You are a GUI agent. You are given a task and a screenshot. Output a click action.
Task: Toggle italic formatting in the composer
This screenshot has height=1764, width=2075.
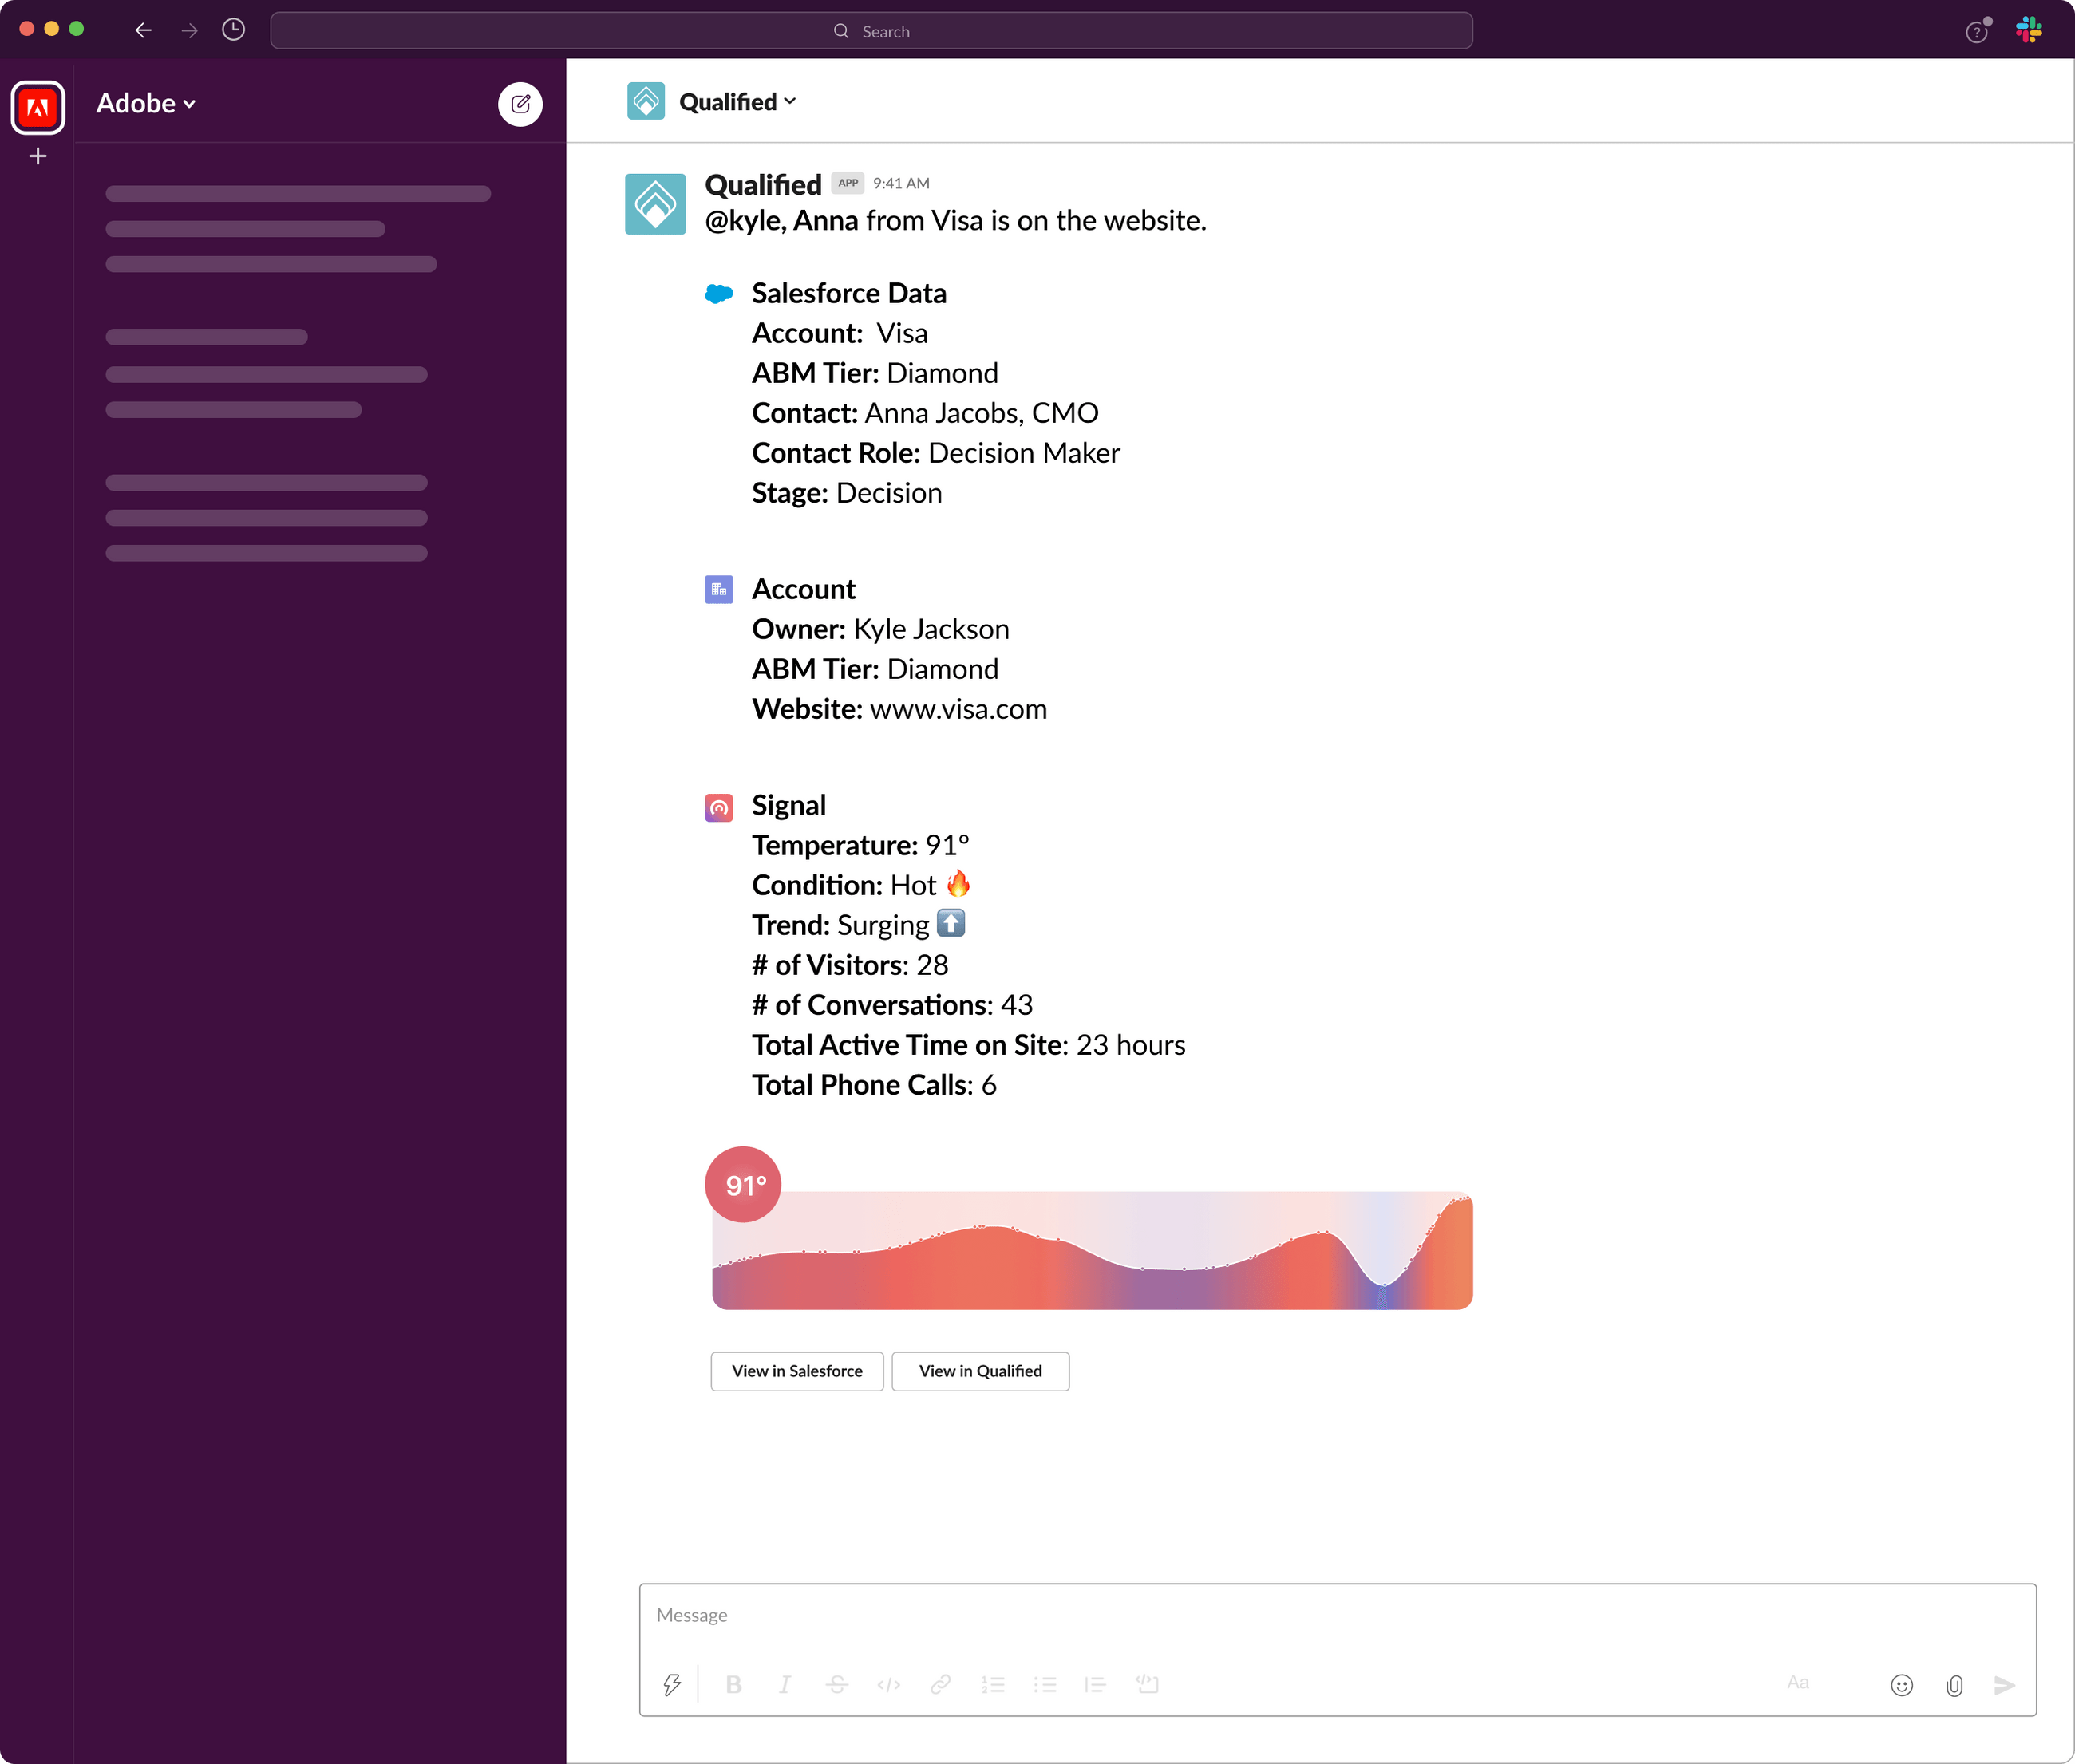(785, 1684)
